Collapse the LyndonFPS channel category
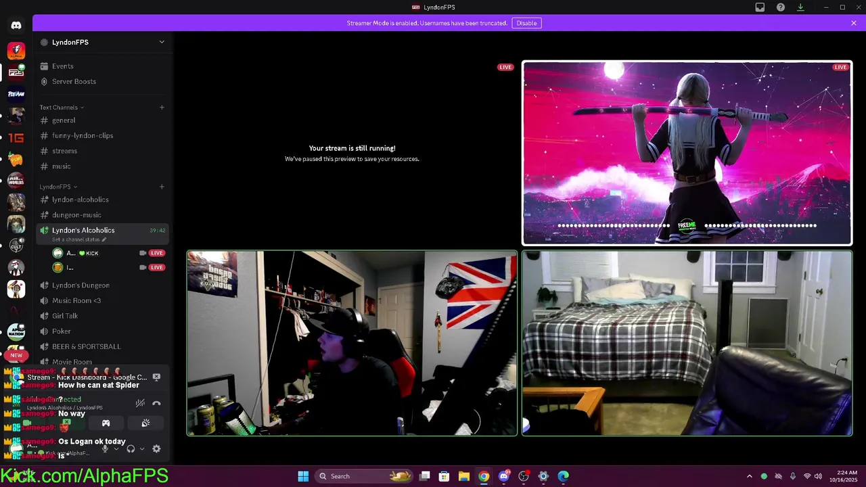This screenshot has width=866, height=487. [x=58, y=187]
